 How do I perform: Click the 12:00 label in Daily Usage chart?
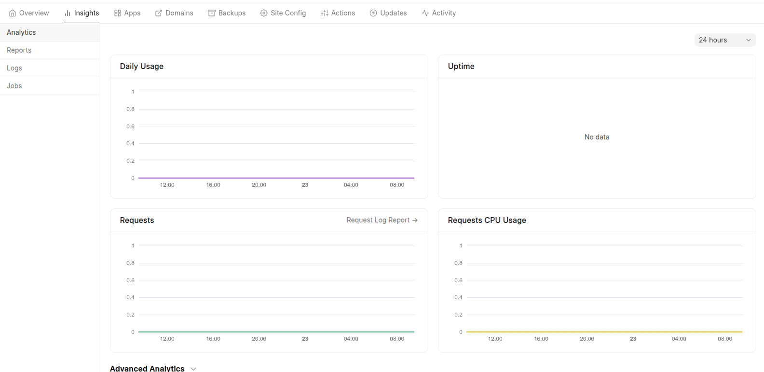167,185
